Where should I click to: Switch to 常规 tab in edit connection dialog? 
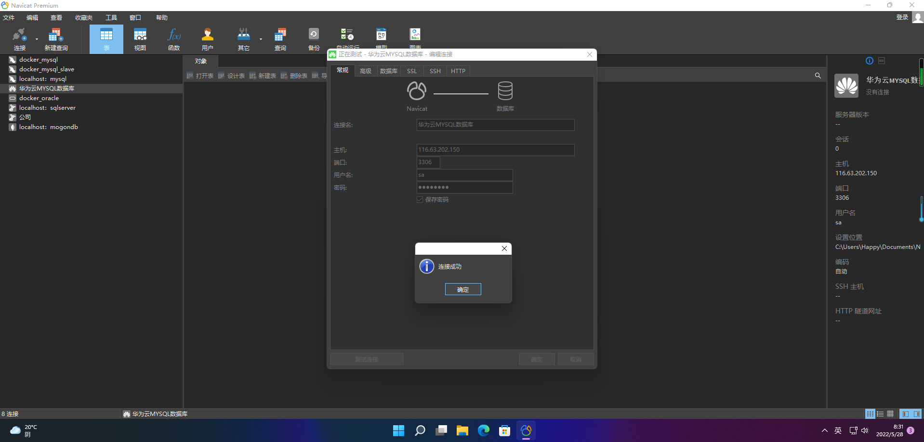[343, 70]
